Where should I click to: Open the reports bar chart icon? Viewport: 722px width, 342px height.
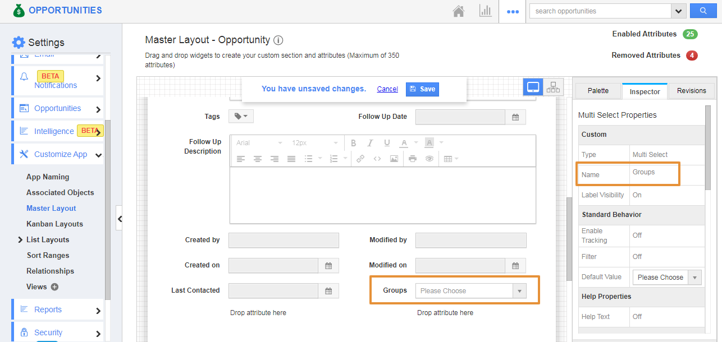coord(485,11)
